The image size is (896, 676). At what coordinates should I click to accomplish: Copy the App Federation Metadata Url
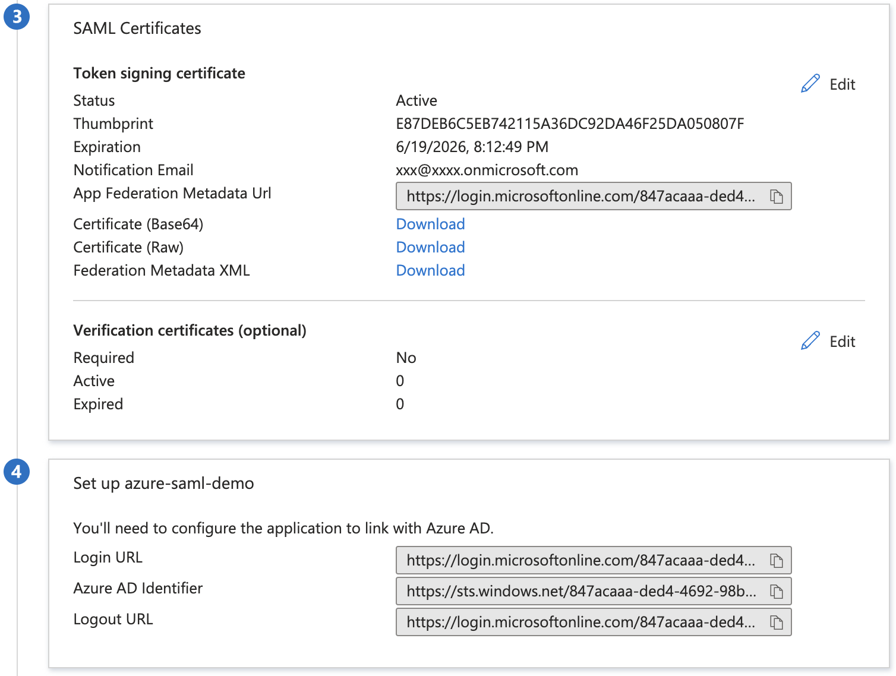(x=776, y=197)
